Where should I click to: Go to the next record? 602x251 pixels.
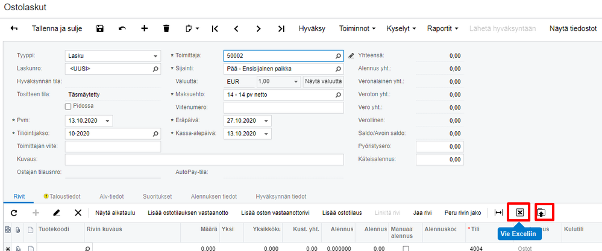[x=259, y=28]
